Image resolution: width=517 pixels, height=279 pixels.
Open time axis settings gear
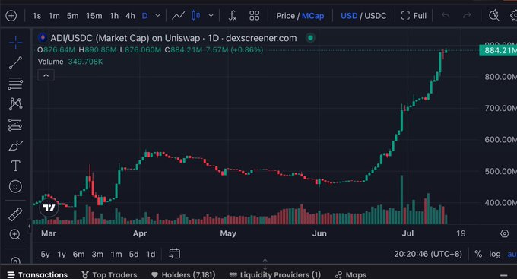tap(505, 234)
